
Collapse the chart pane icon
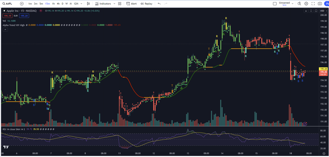pyautogui.click(x=311, y=11)
